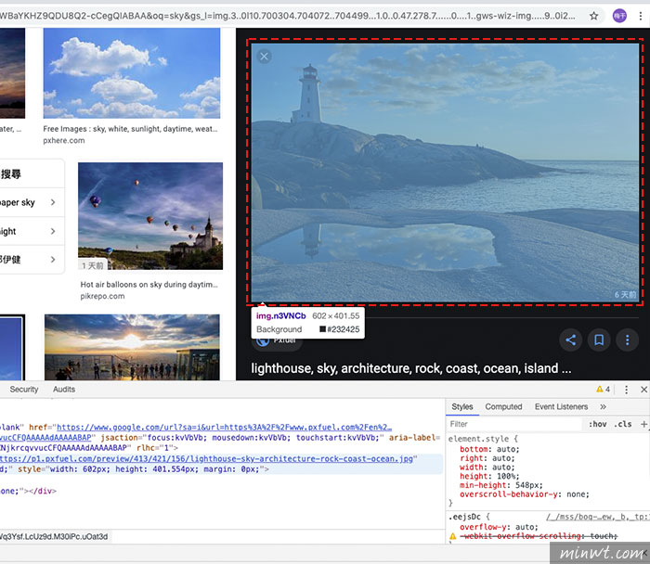Select the Event Listeners tab
650x564 pixels.
[x=561, y=406]
